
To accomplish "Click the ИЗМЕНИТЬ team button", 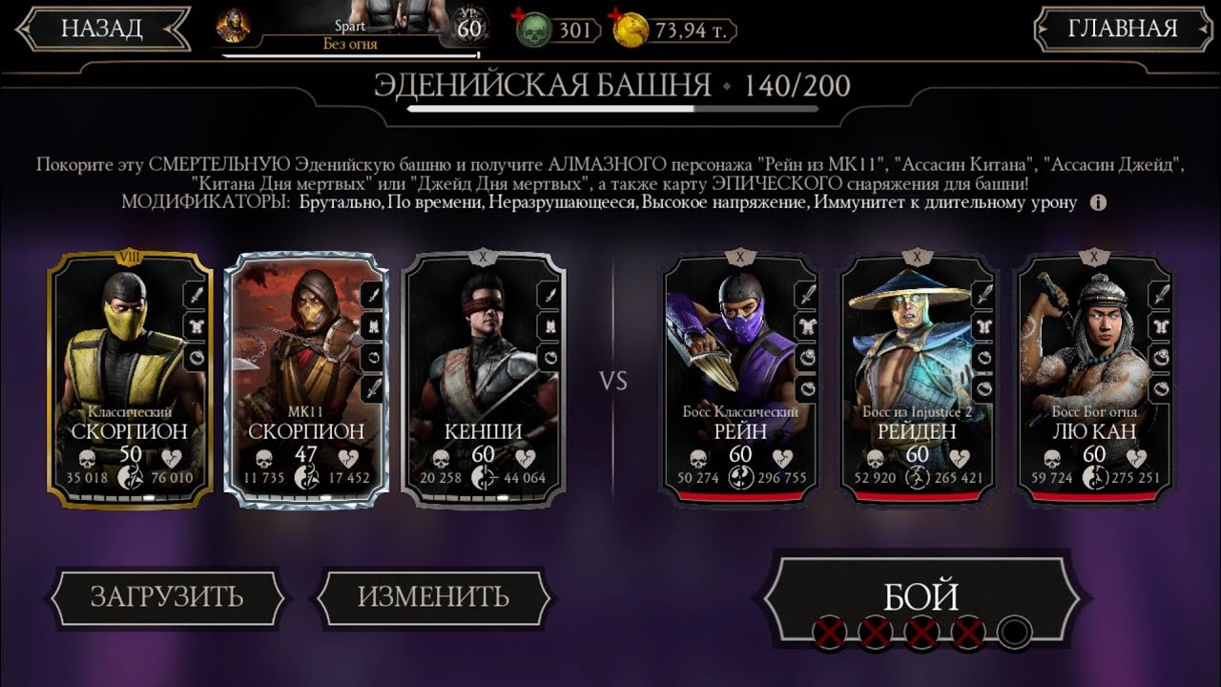I will tap(433, 598).
